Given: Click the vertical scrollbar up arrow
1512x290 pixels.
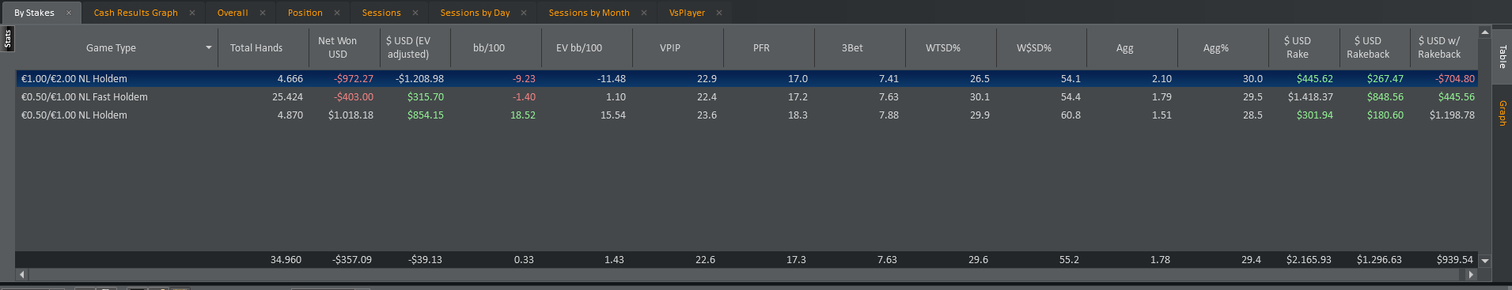Looking at the screenshot, I should 1485,32.
